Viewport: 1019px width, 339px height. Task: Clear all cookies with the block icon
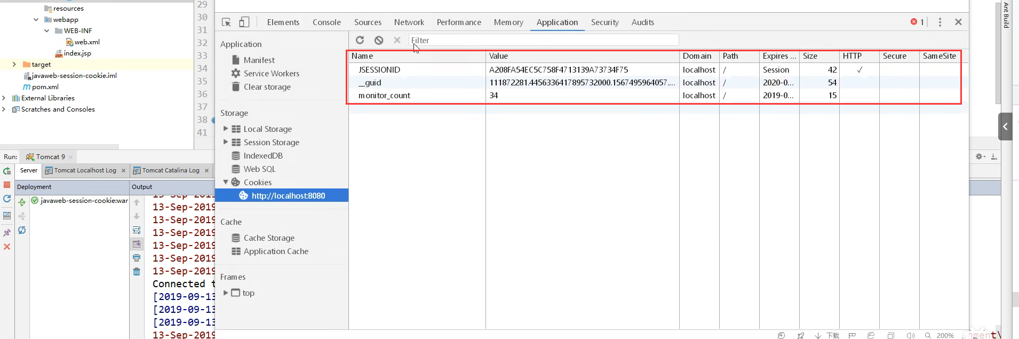(x=379, y=40)
